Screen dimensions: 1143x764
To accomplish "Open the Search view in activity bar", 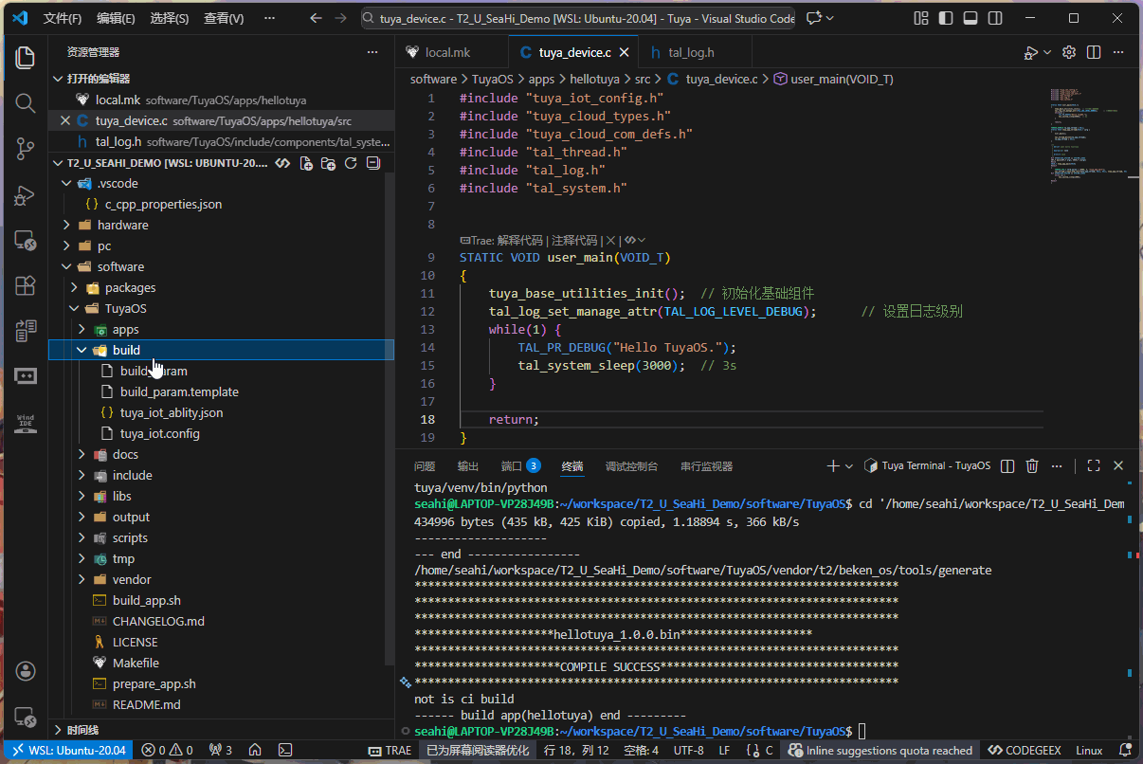I will pos(26,102).
